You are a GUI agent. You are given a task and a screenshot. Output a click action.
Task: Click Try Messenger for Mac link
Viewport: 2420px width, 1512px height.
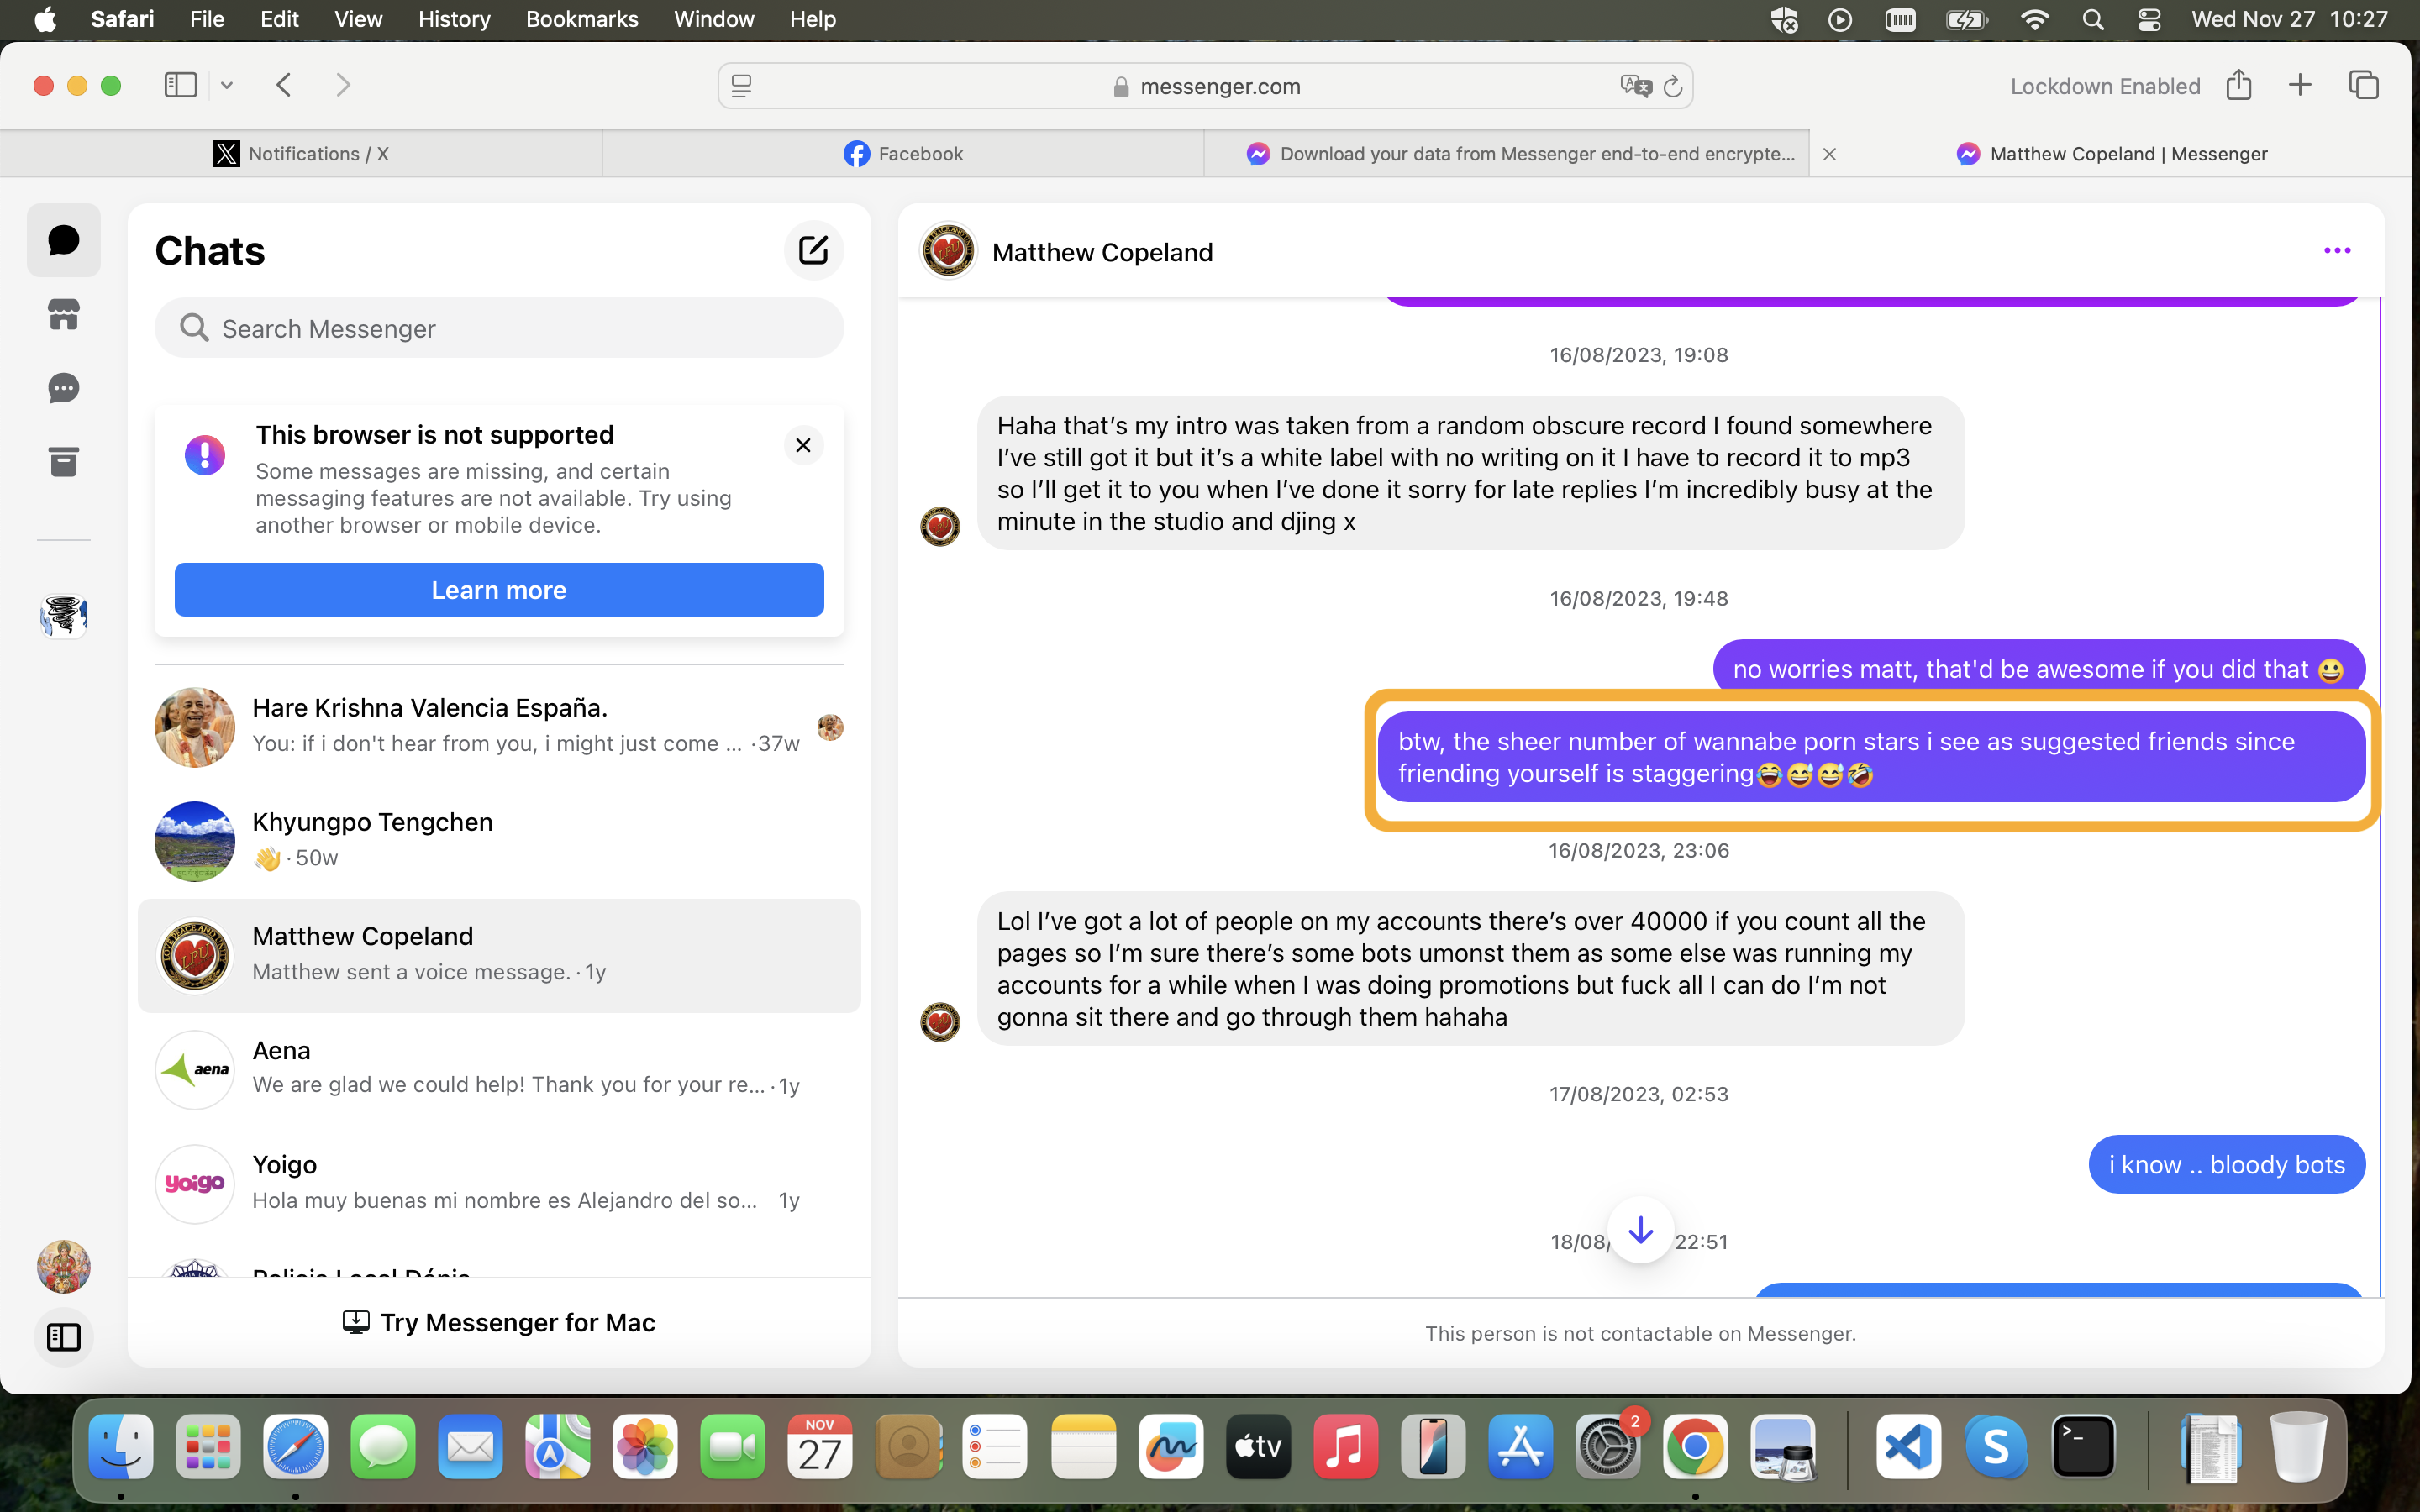click(499, 1323)
